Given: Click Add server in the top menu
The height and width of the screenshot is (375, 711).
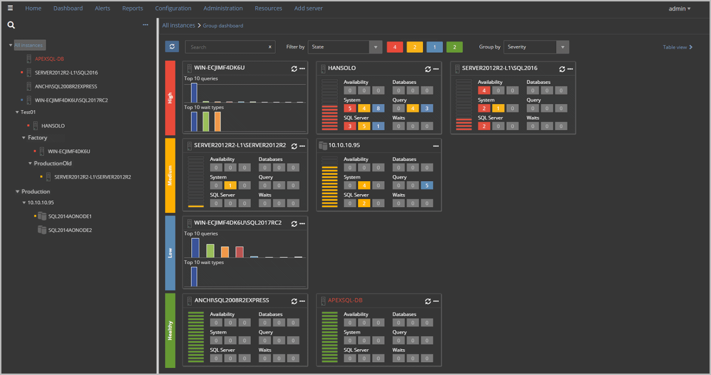Looking at the screenshot, I should click(x=308, y=8).
